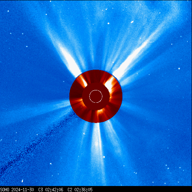Screen dimensions: 192x192
Task: Click the elongated bright object near bottom-left corner
Action: click(x=22, y=181)
